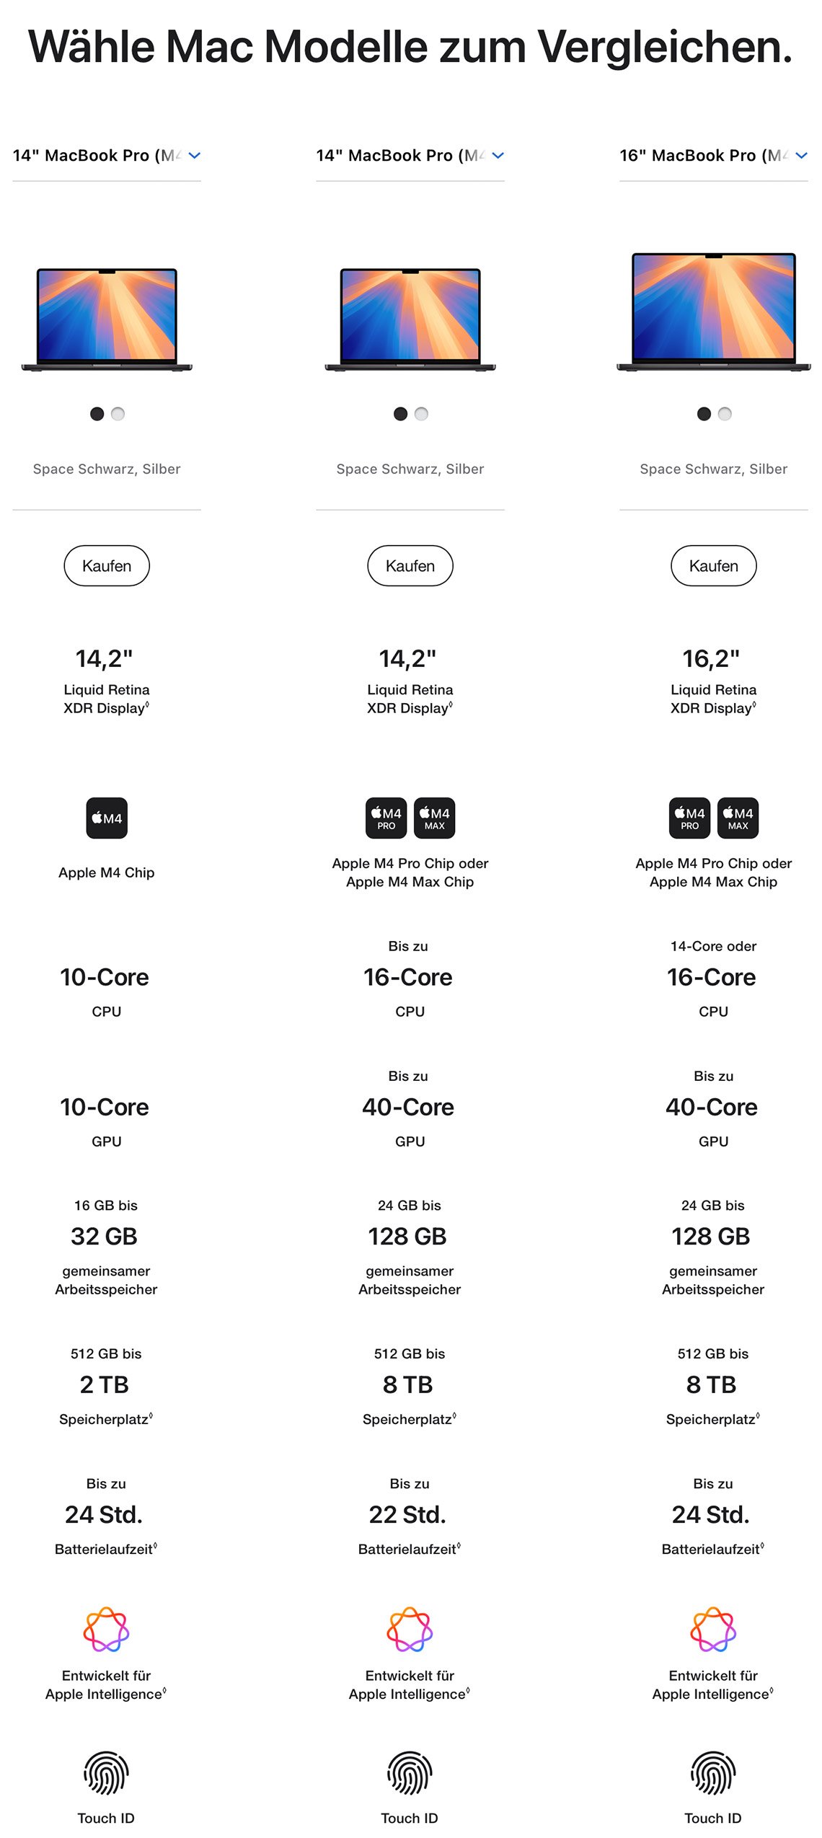Open the first model selector dropdown
Viewport: 822px width, 1838px height.
[x=107, y=155]
